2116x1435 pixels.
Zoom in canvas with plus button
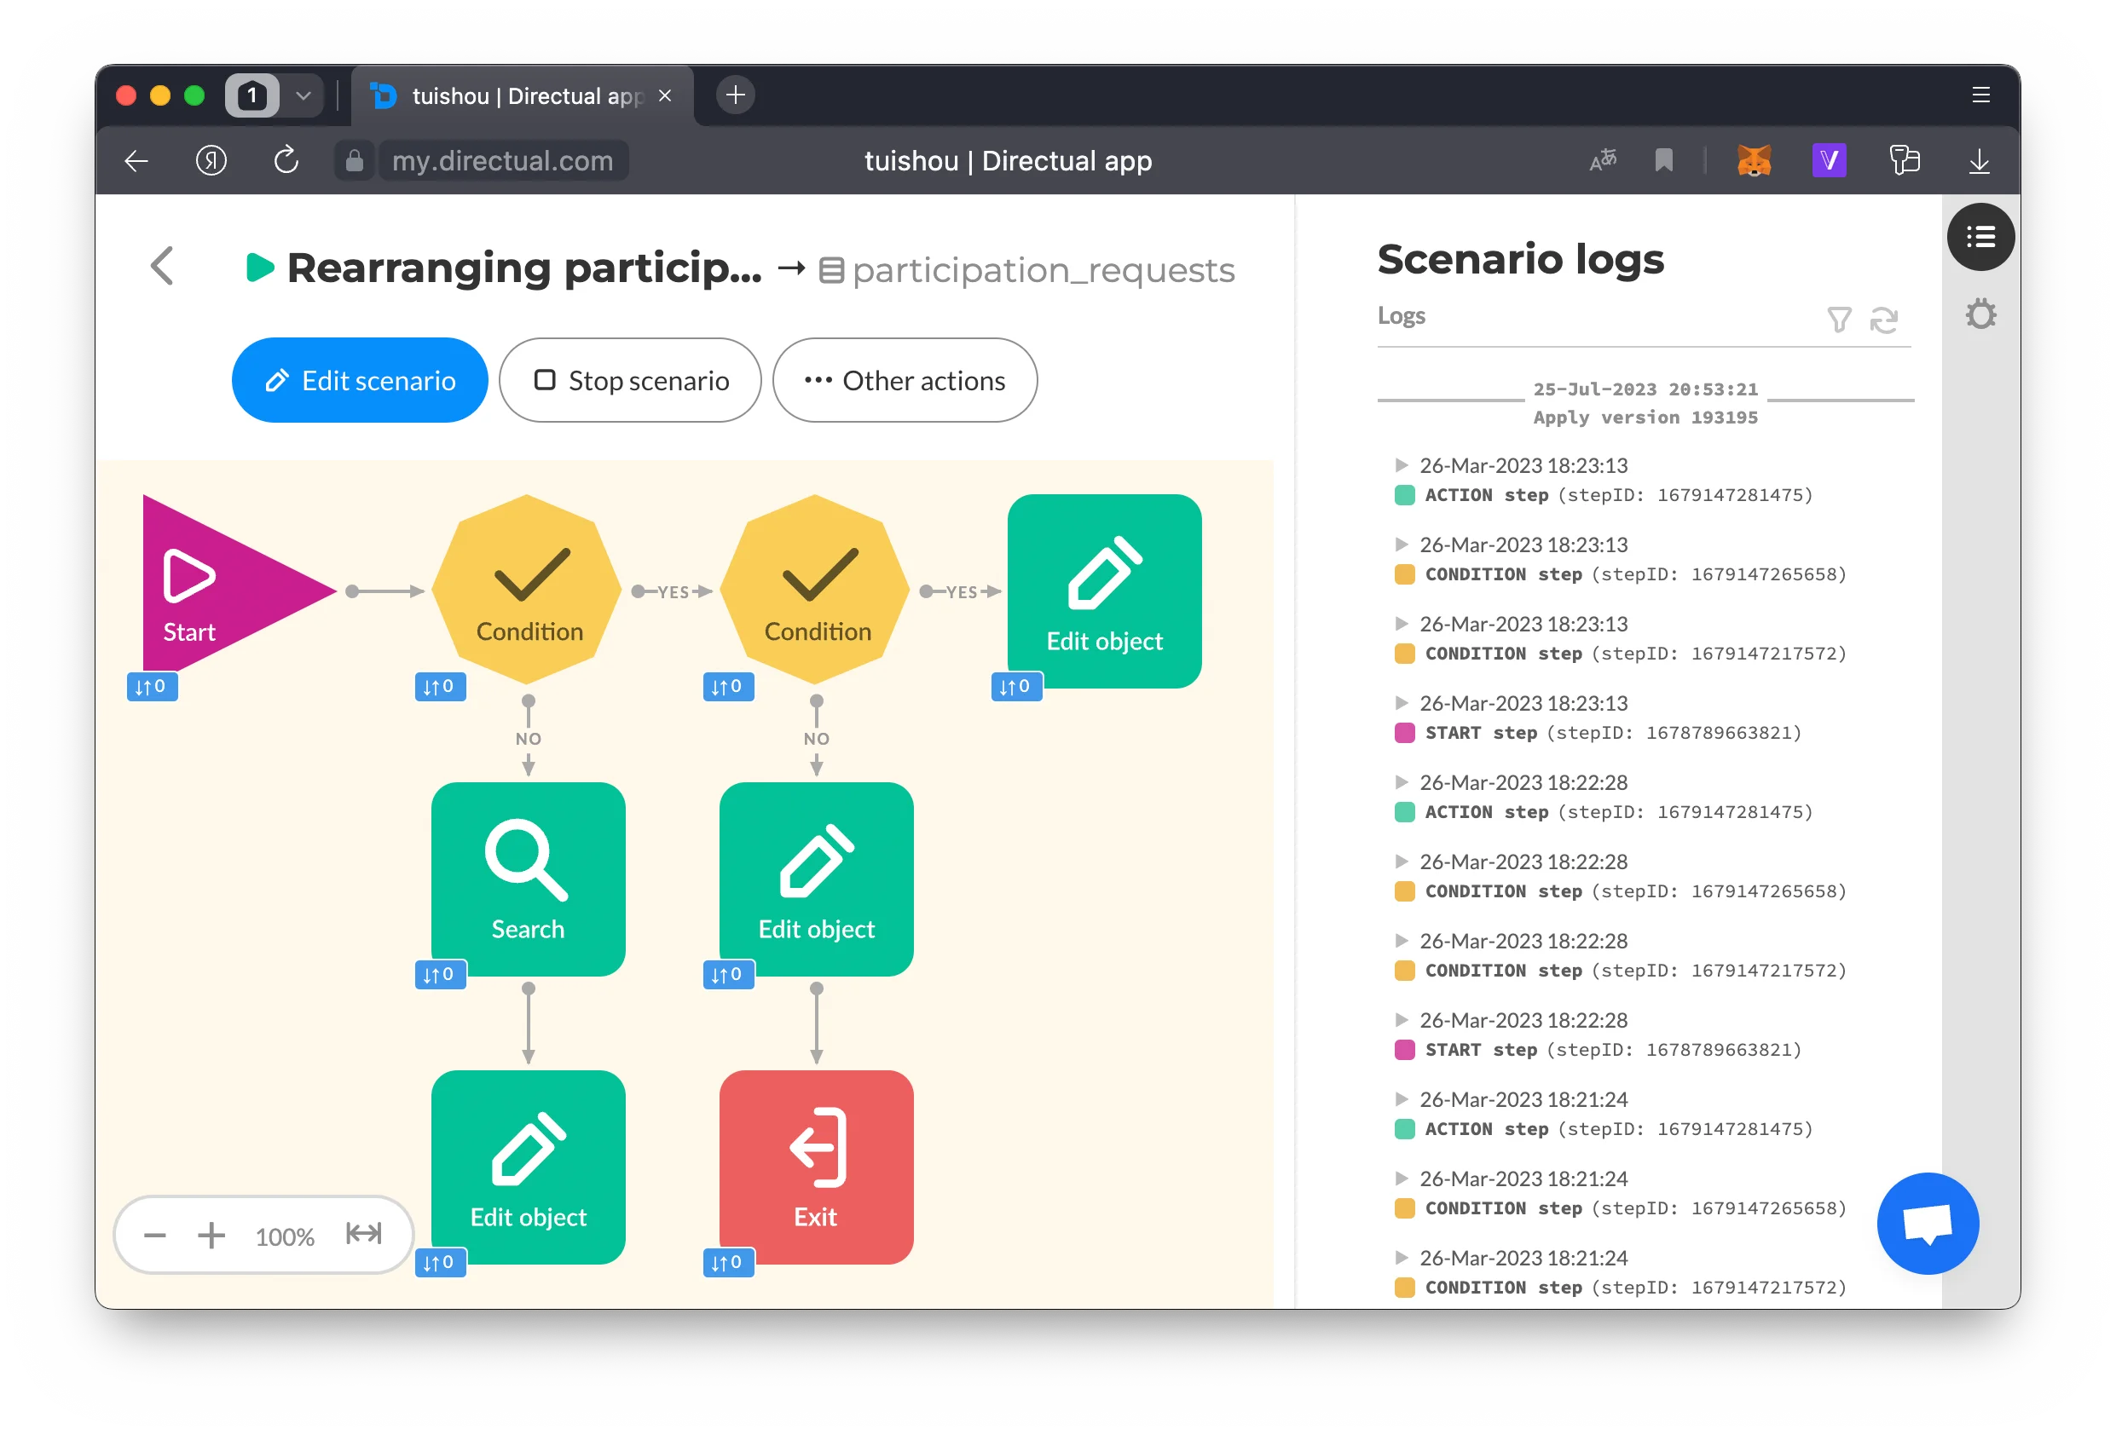click(x=211, y=1235)
